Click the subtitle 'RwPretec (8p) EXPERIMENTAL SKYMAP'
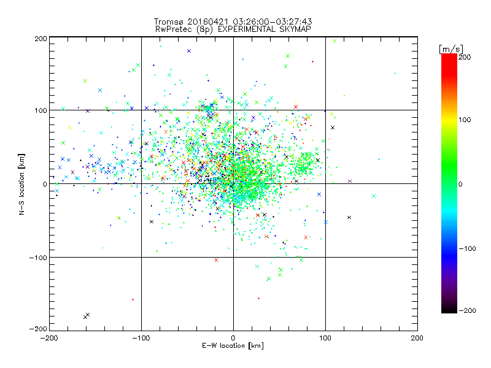491x368 pixels. [233, 29]
